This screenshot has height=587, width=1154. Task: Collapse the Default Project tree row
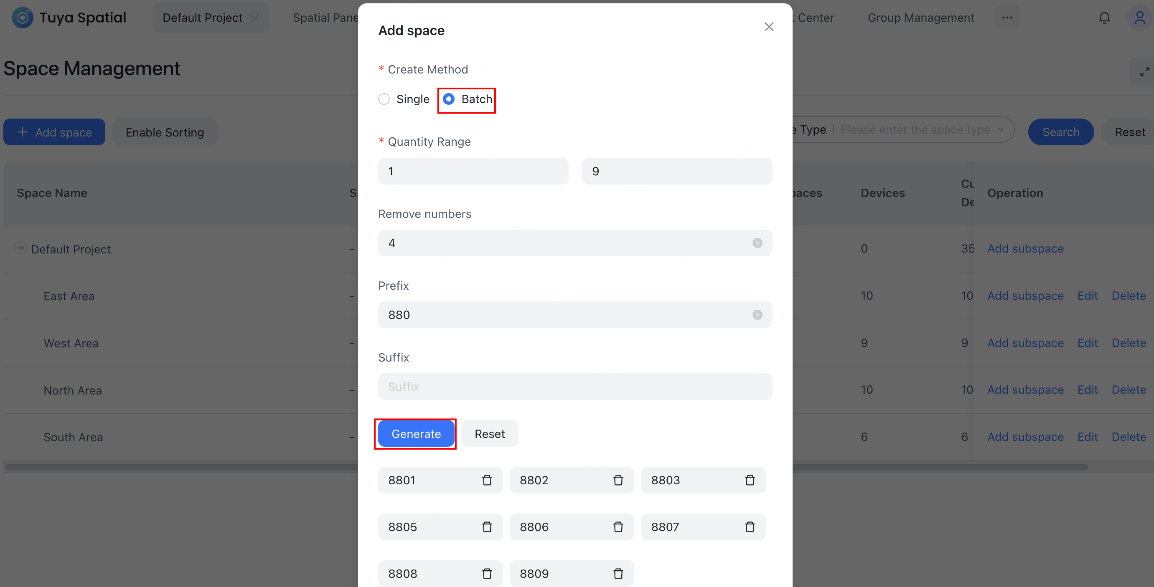point(20,248)
